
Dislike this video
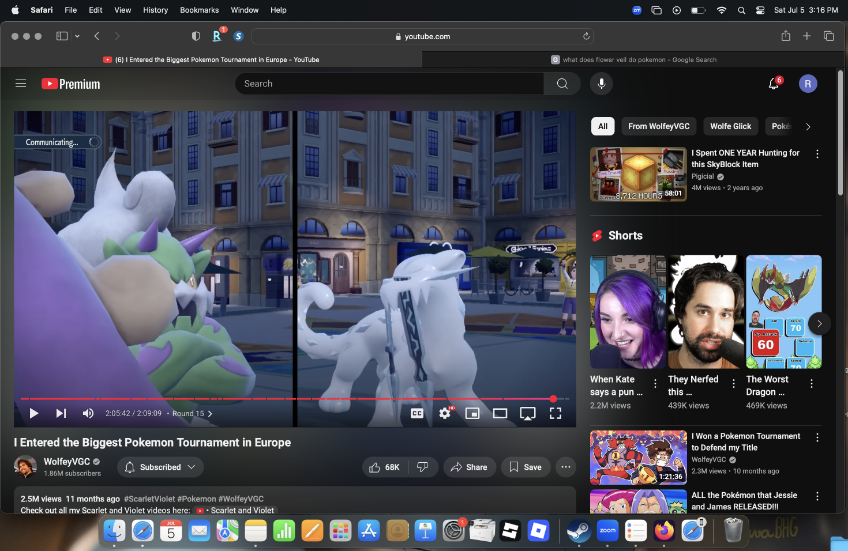coord(423,467)
